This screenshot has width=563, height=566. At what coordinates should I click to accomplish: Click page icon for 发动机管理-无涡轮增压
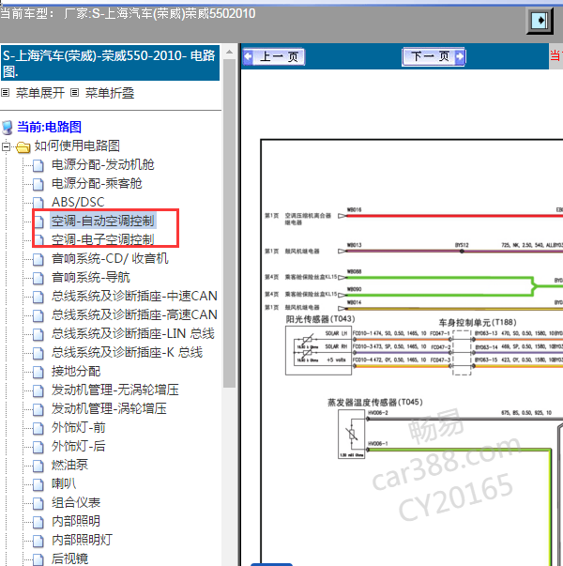tap(38, 390)
